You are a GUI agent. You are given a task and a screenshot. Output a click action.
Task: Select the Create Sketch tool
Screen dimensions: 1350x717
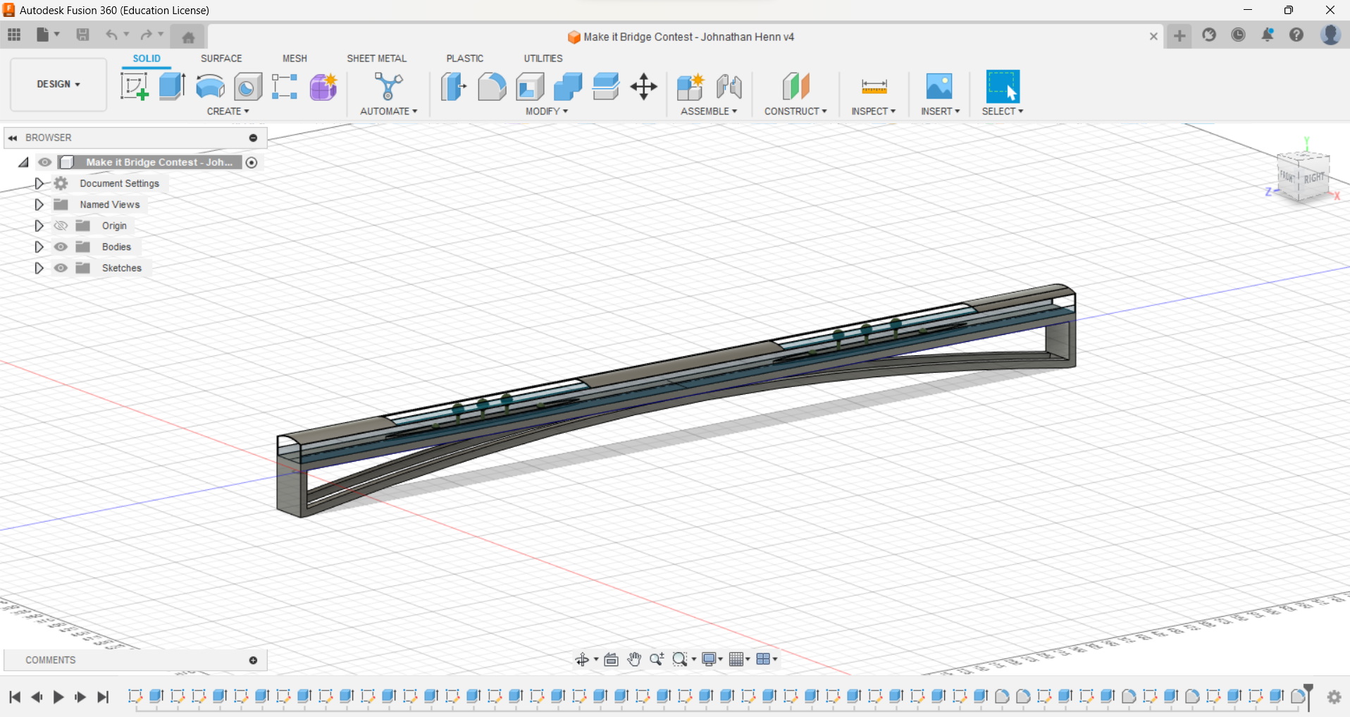(x=133, y=86)
